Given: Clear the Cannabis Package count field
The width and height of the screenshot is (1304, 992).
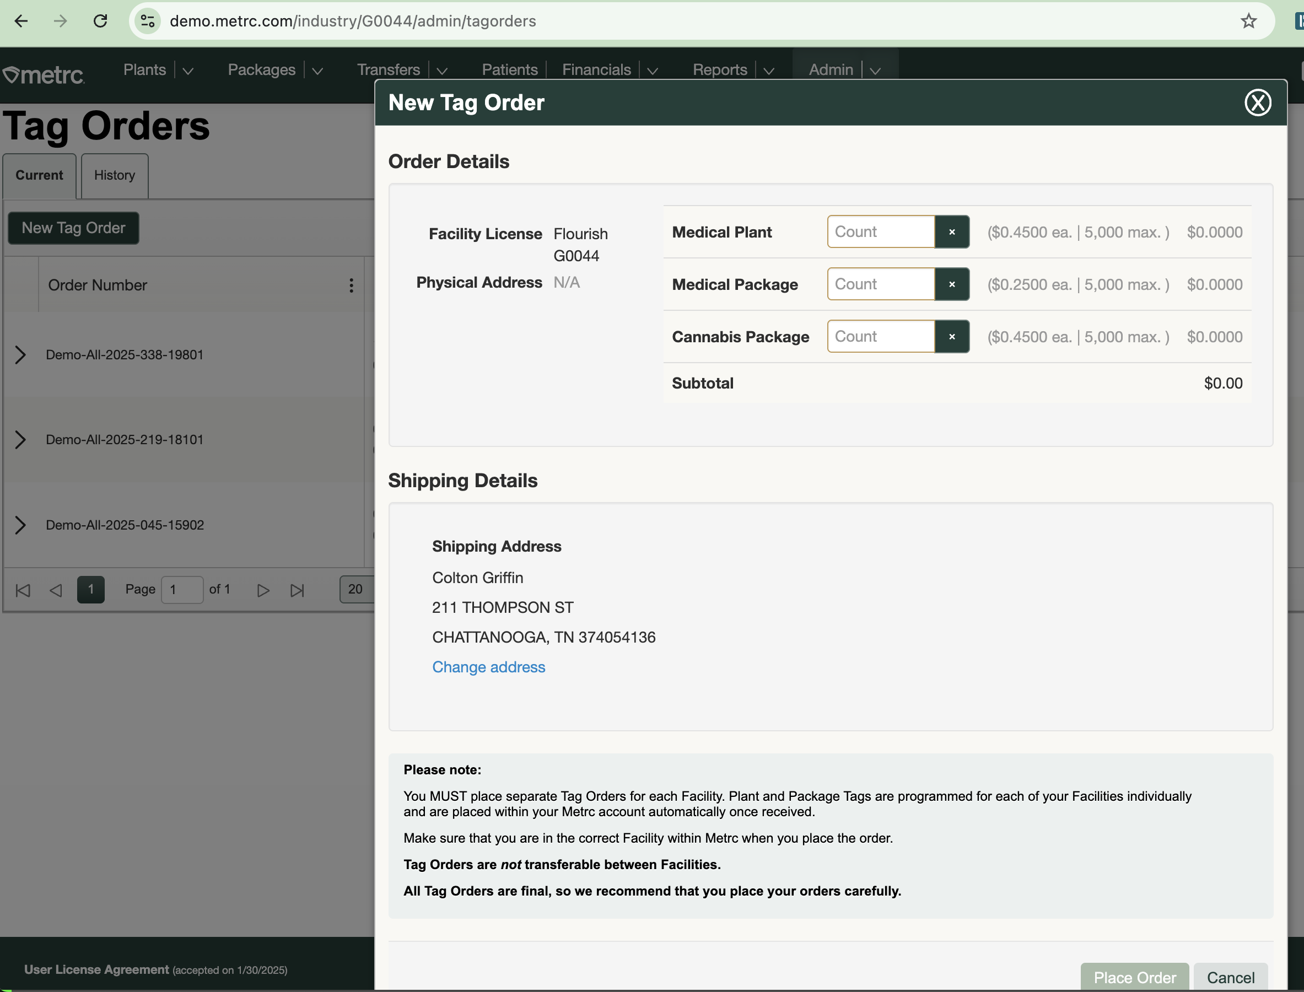Looking at the screenshot, I should [951, 337].
